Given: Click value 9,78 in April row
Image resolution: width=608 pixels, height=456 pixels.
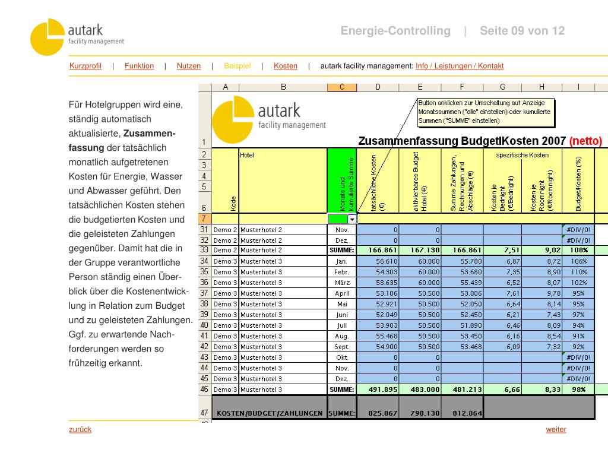Looking at the screenshot, I should [x=541, y=293].
